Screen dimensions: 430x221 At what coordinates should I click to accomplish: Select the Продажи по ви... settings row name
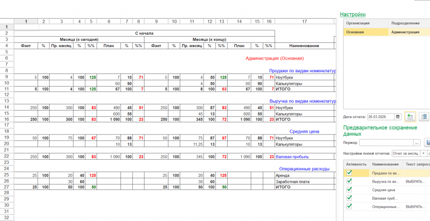pyautogui.click(x=385, y=173)
